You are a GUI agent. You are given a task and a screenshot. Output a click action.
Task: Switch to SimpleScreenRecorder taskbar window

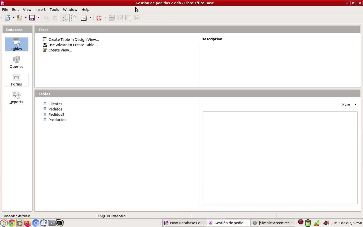tap(273, 223)
